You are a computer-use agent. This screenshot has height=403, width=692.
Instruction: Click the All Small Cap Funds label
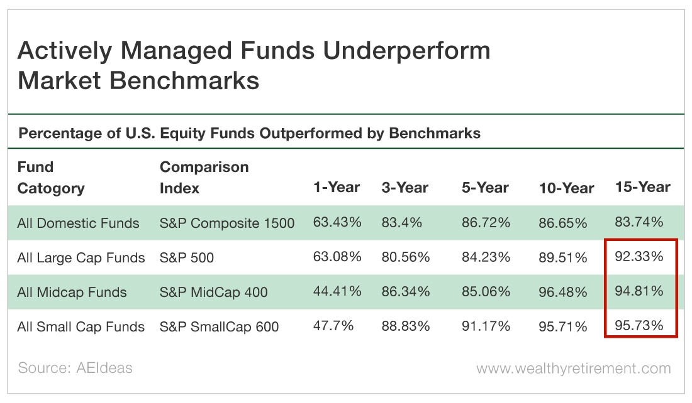[x=81, y=327]
